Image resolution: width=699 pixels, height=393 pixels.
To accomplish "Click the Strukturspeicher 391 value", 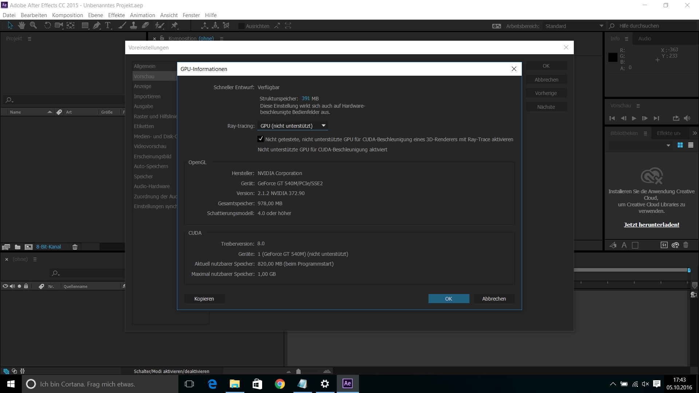I will point(305,99).
